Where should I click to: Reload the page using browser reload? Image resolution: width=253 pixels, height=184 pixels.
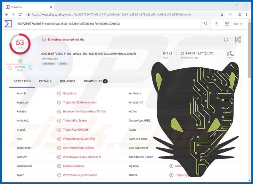[x=20, y=14]
